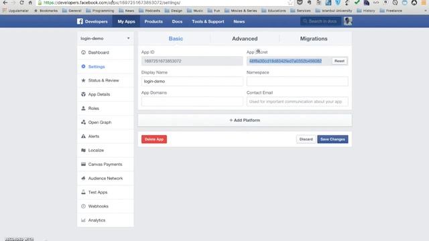Click the Search in docs box
This screenshot has width=429, height=241.
click(320, 21)
